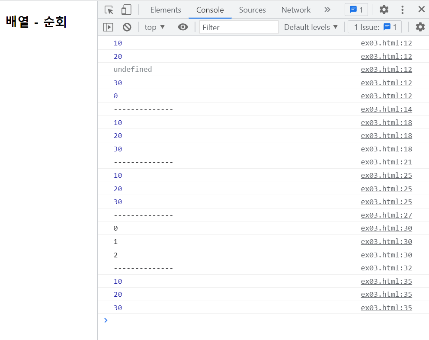Image resolution: width=429 pixels, height=340 pixels.
Task: Click the 1 Issue button
Action: pos(375,27)
